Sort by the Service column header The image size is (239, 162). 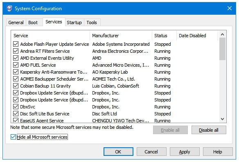tap(50, 36)
